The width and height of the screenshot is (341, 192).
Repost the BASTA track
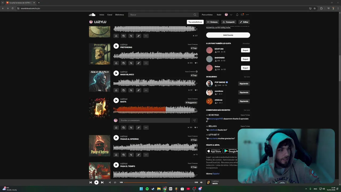131,127
